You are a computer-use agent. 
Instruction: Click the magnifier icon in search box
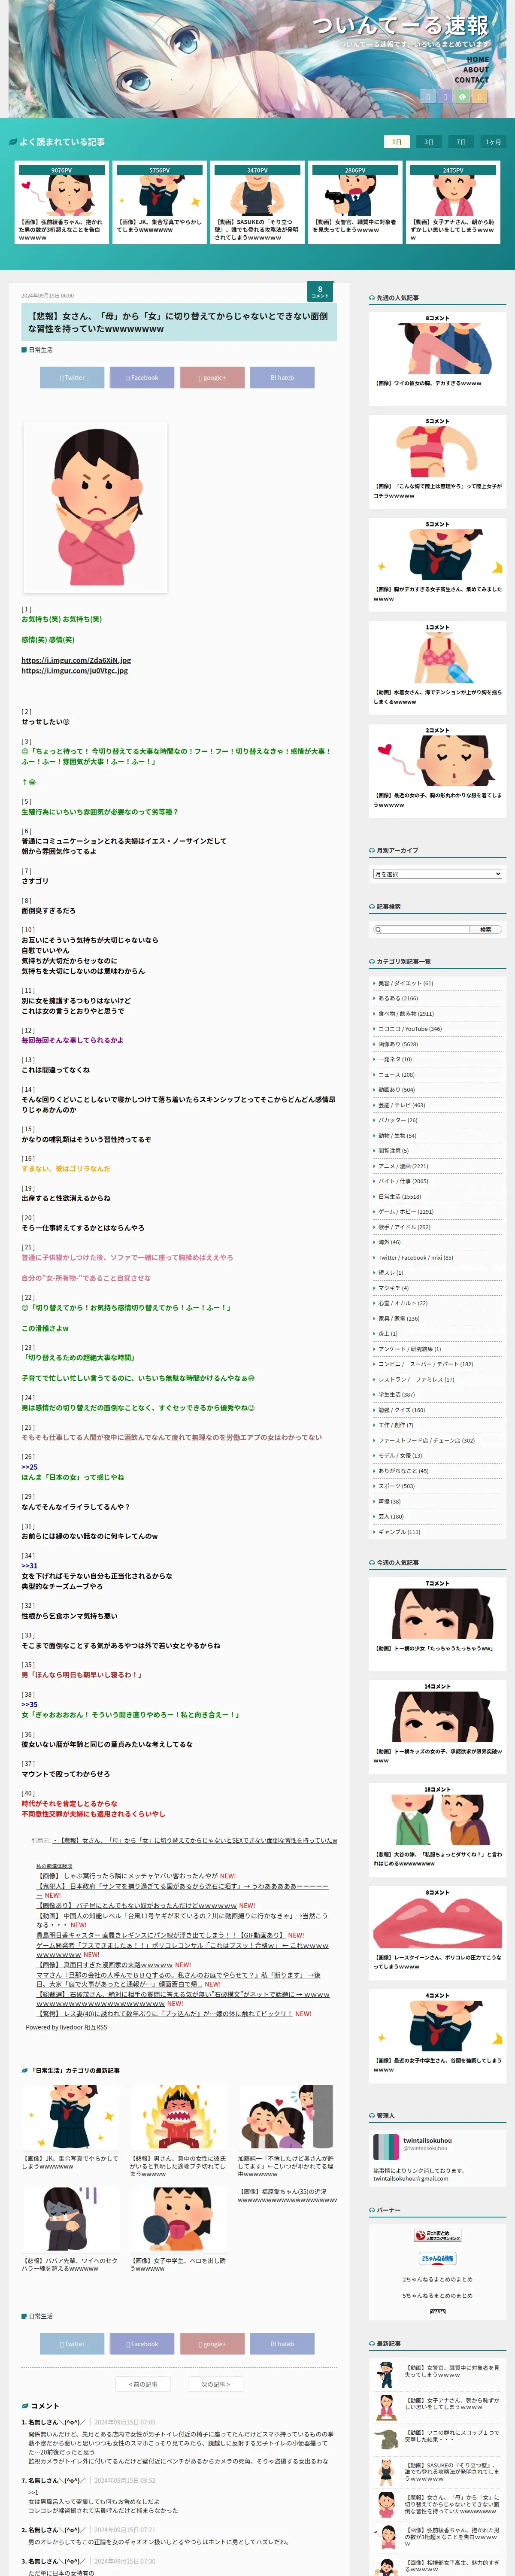click(x=378, y=929)
